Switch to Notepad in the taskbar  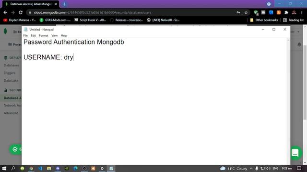(111, 169)
